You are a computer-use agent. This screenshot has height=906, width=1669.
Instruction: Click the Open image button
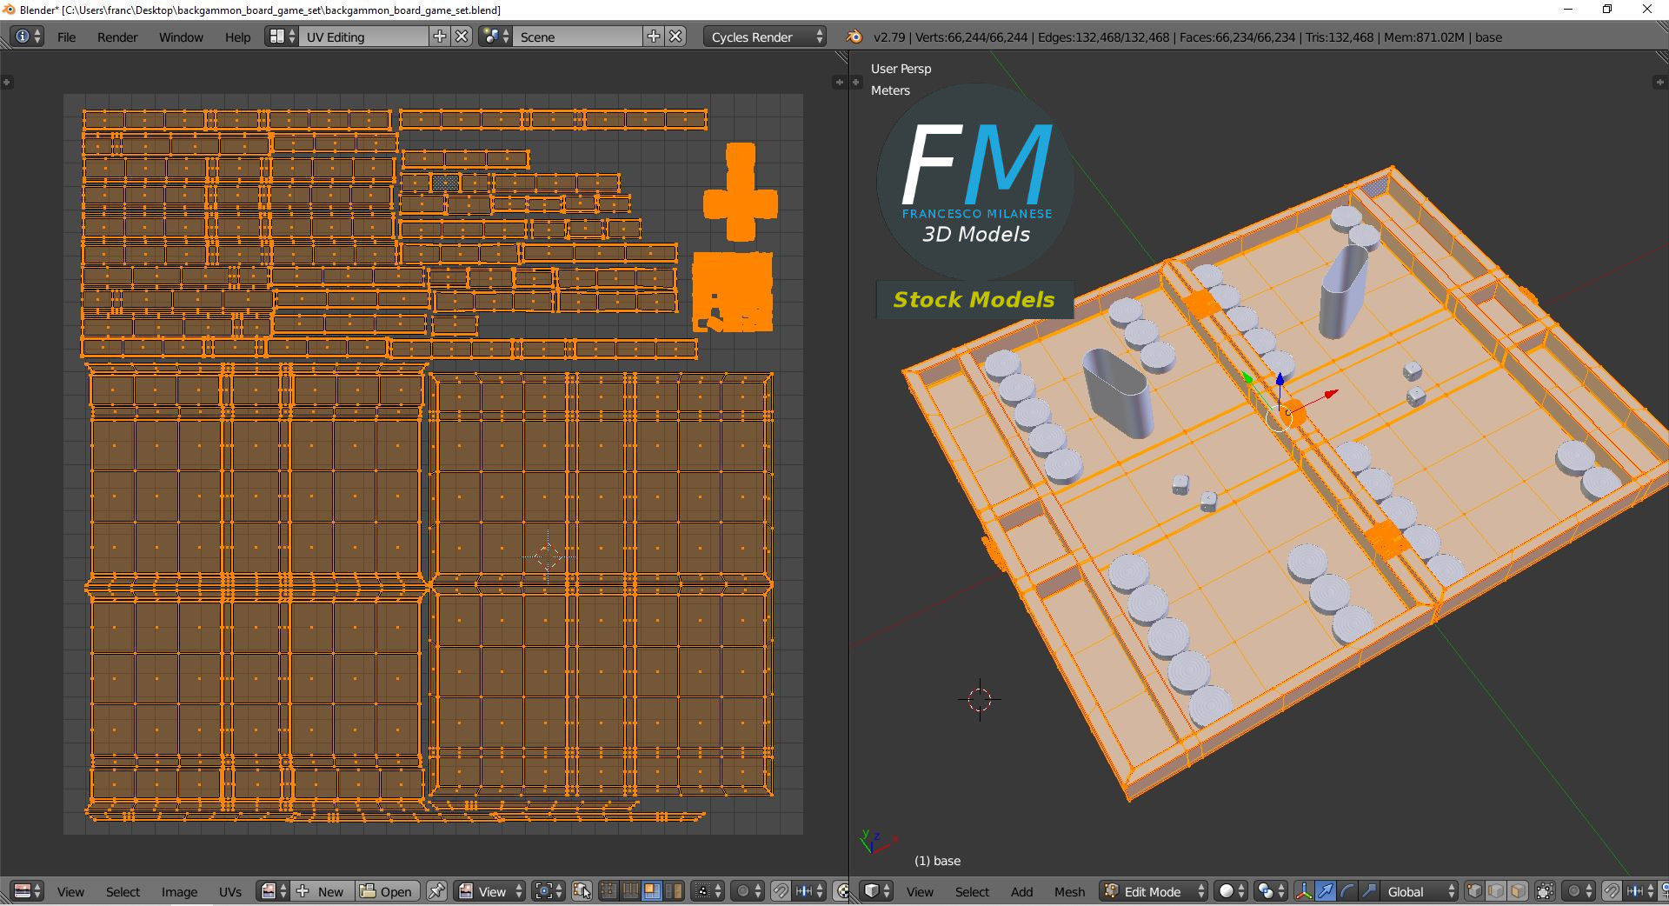pyautogui.click(x=387, y=891)
